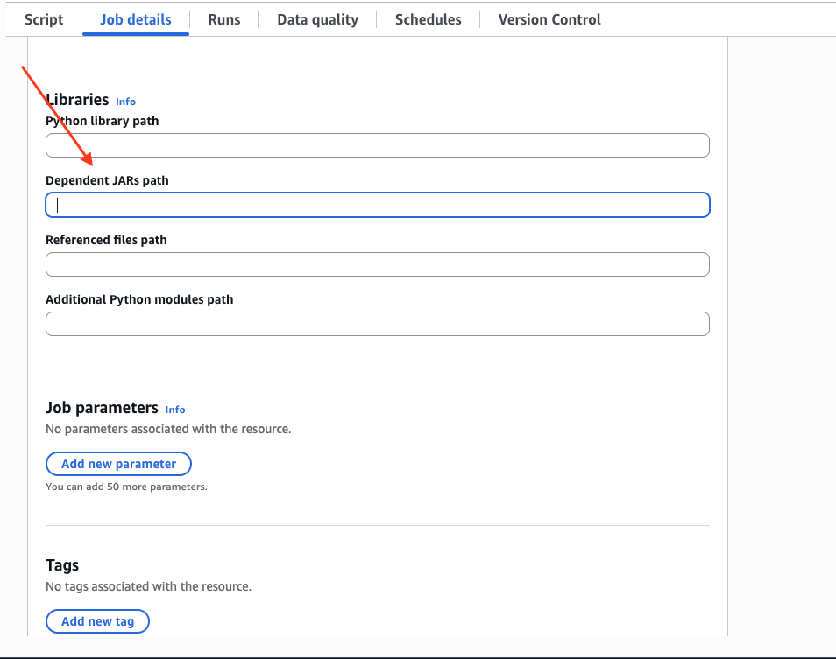Image resolution: width=836 pixels, height=659 pixels.
Task: Open the Job parameters Info link
Action: [174, 409]
